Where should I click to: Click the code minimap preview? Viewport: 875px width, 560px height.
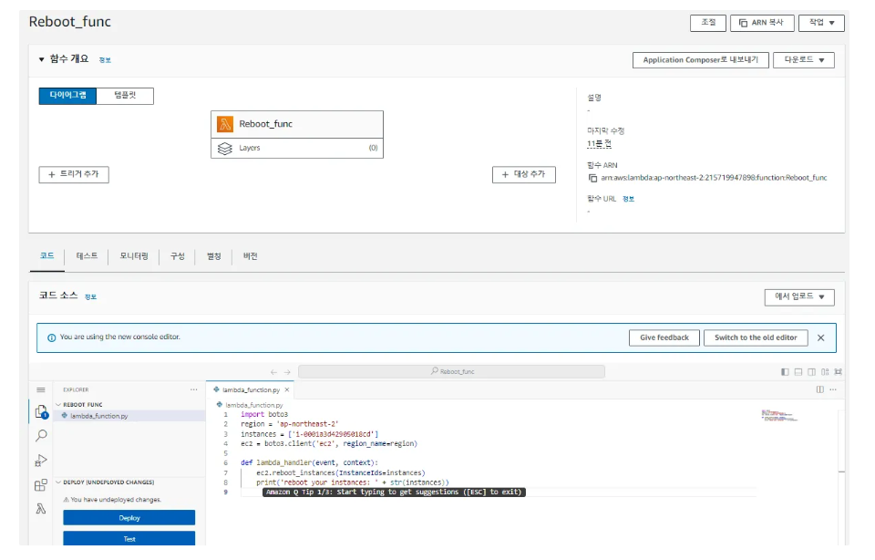779,415
